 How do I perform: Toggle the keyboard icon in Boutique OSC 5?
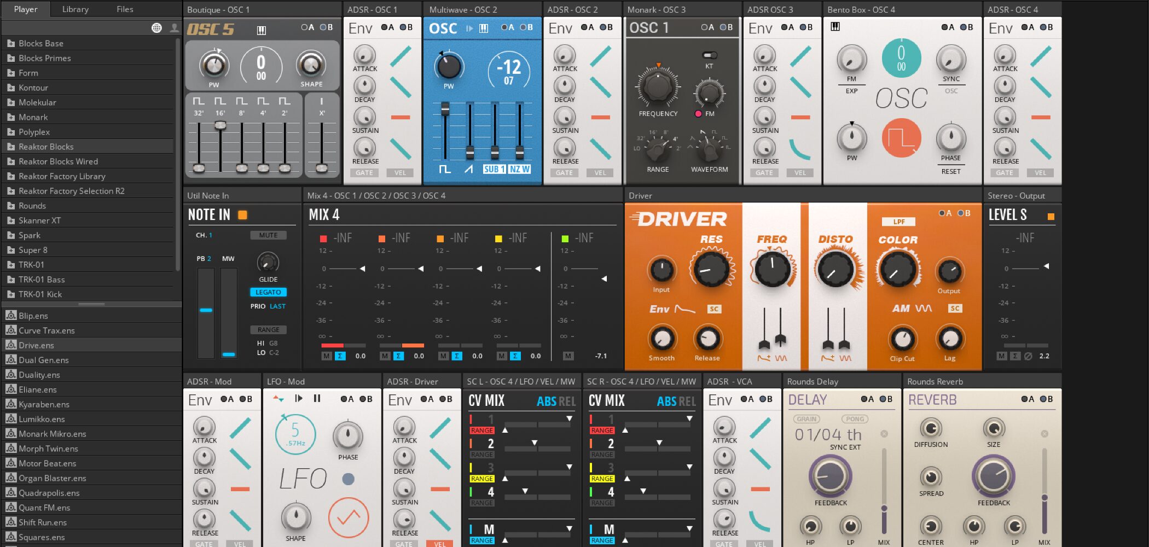click(x=262, y=30)
